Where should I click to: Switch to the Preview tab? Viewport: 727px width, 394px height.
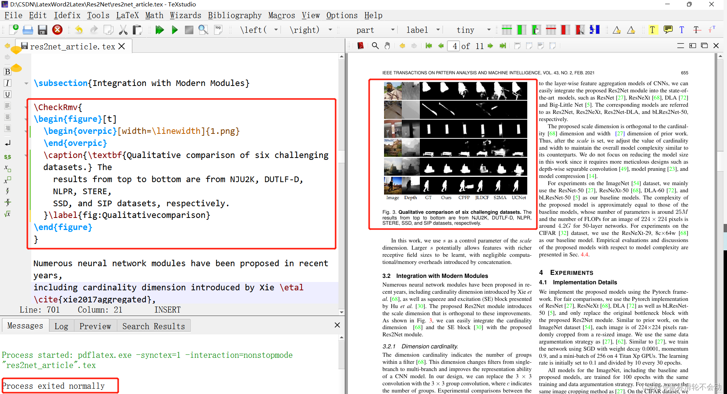tap(95, 326)
